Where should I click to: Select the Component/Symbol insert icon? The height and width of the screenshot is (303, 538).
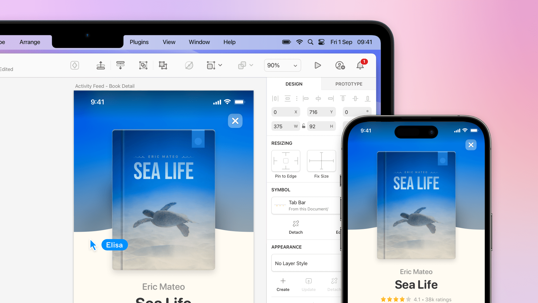tap(75, 65)
